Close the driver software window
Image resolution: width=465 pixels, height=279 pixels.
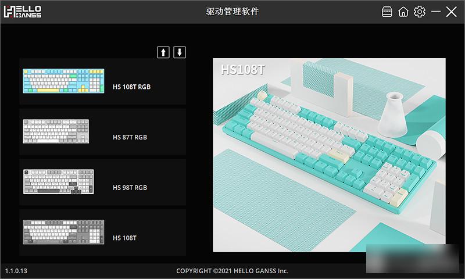point(452,12)
